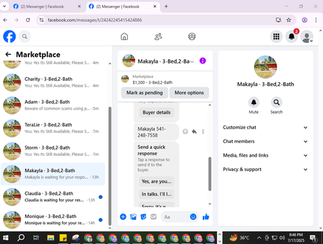Switch to first Messenger browser tab
The width and height of the screenshot is (323, 244).
[47, 6]
